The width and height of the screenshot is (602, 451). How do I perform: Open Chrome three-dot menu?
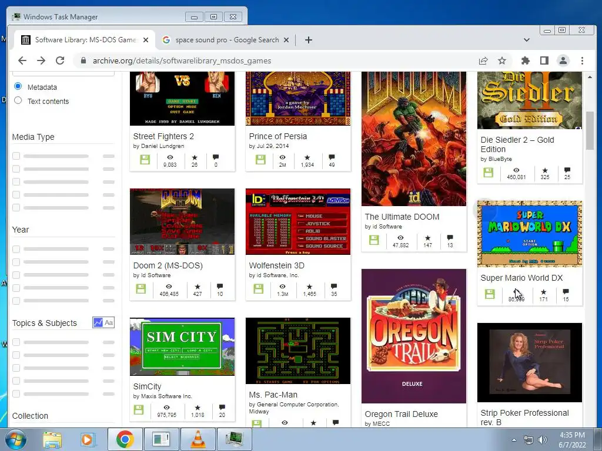tap(582, 60)
